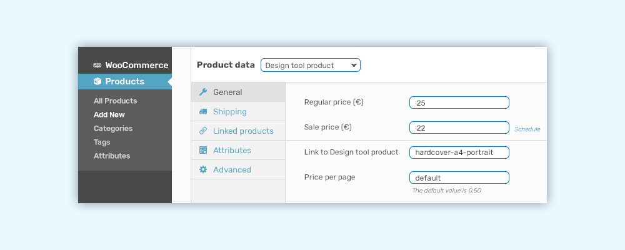Open the Categories submenu item
Screen dimensions: 625x250
113,128
